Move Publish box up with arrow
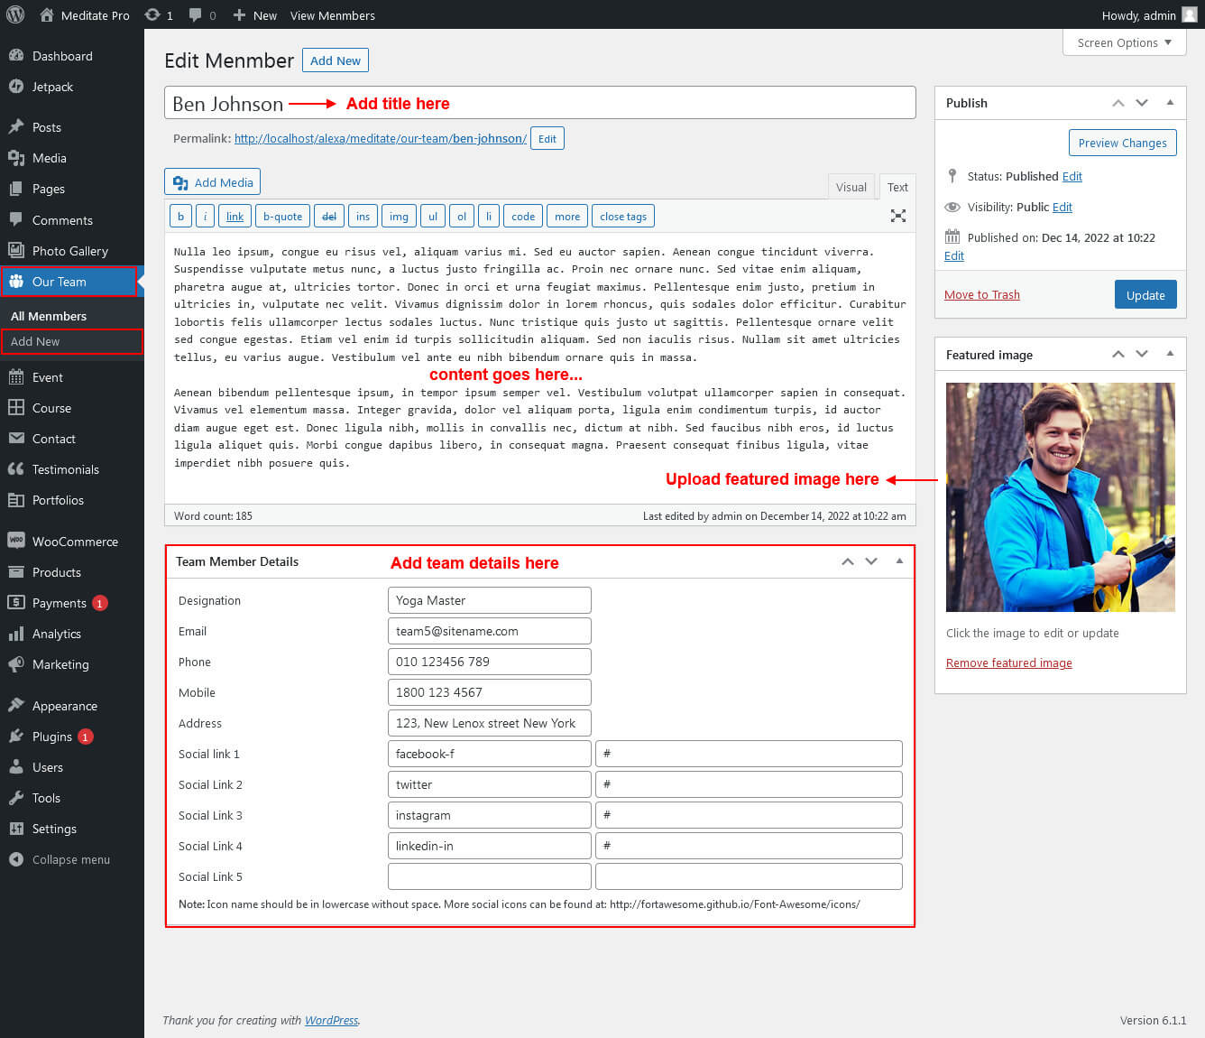The image size is (1205, 1038). click(x=1118, y=103)
